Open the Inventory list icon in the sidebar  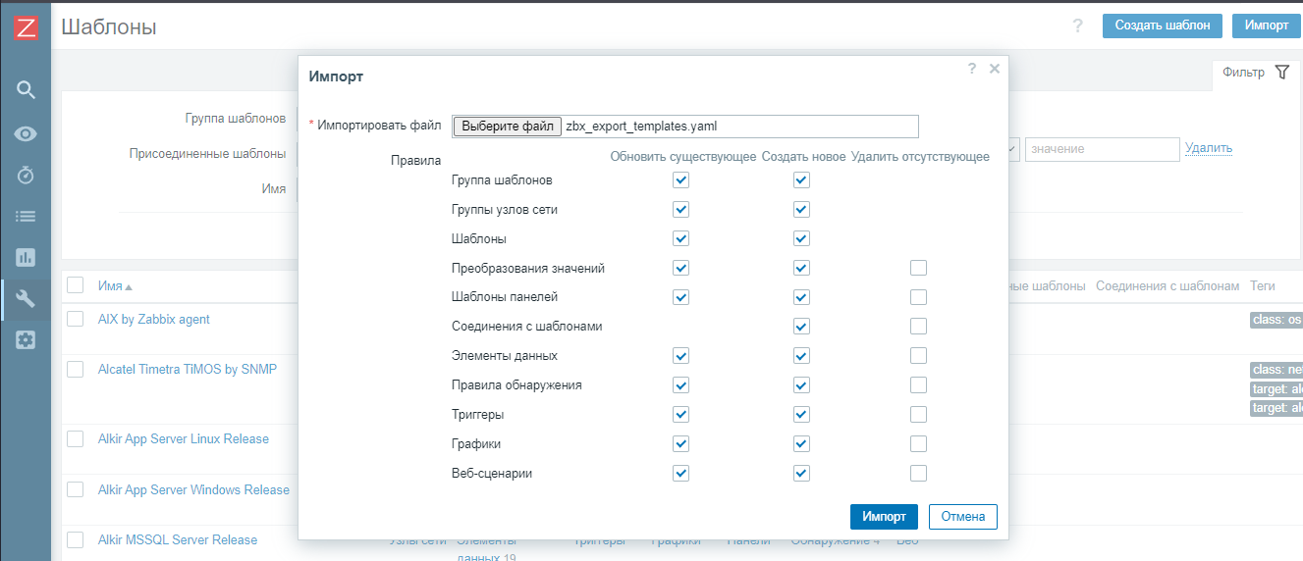[x=26, y=216]
